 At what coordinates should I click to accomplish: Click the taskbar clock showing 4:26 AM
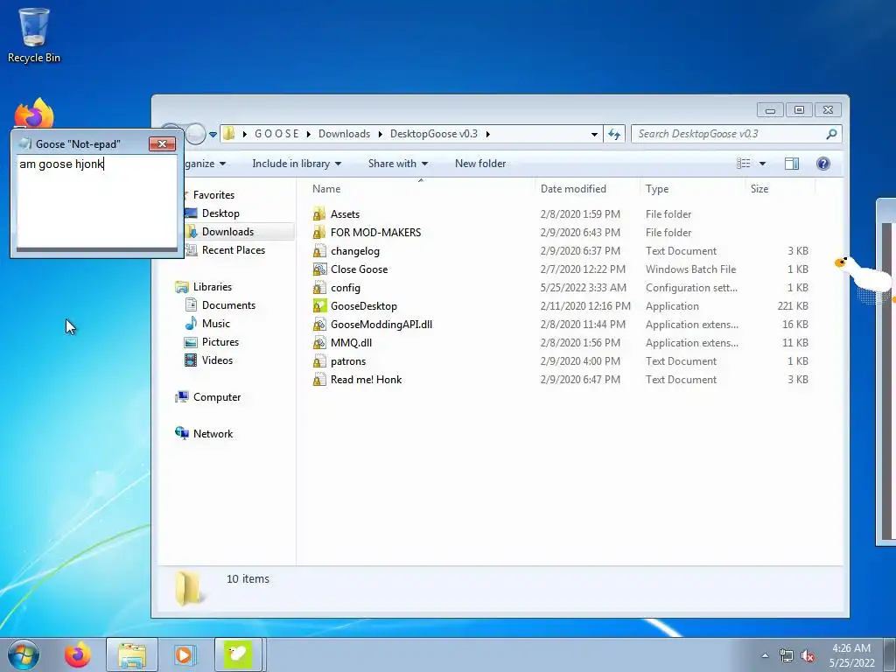pos(851,655)
